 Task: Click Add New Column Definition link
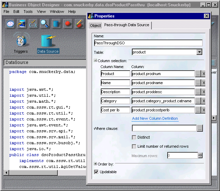pyautogui.click(x=155, y=118)
